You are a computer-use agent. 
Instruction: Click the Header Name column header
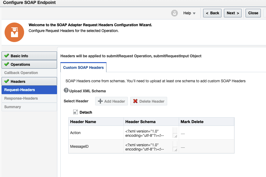coord(96,122)
